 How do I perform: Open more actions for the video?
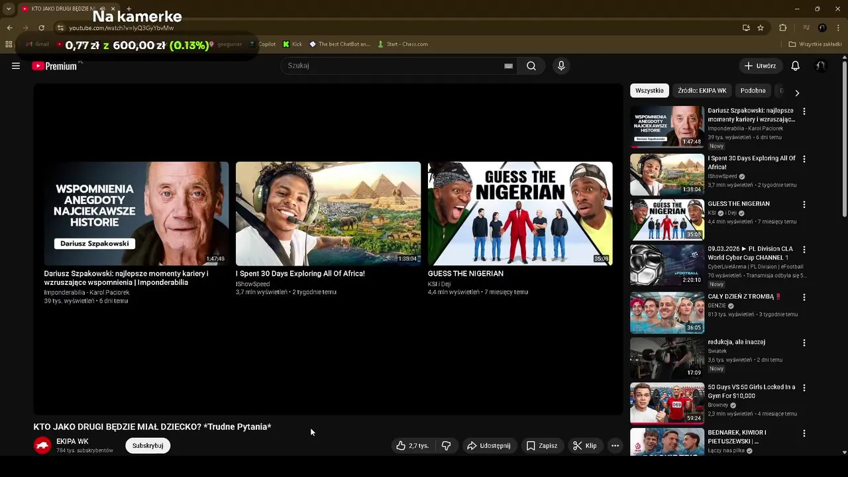(x=615, y=446)
